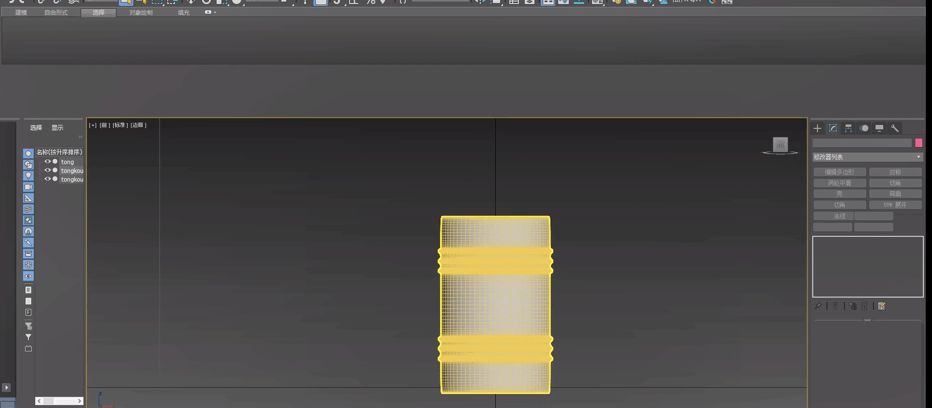Click the 涡轮平滑 modifier button

point(840,183)
